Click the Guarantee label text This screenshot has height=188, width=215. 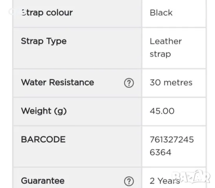[43, 181]
